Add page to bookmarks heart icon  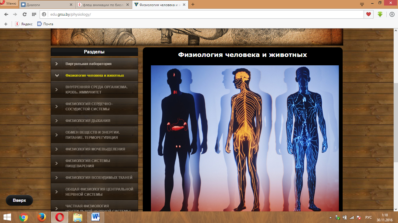tap(369, 14)
